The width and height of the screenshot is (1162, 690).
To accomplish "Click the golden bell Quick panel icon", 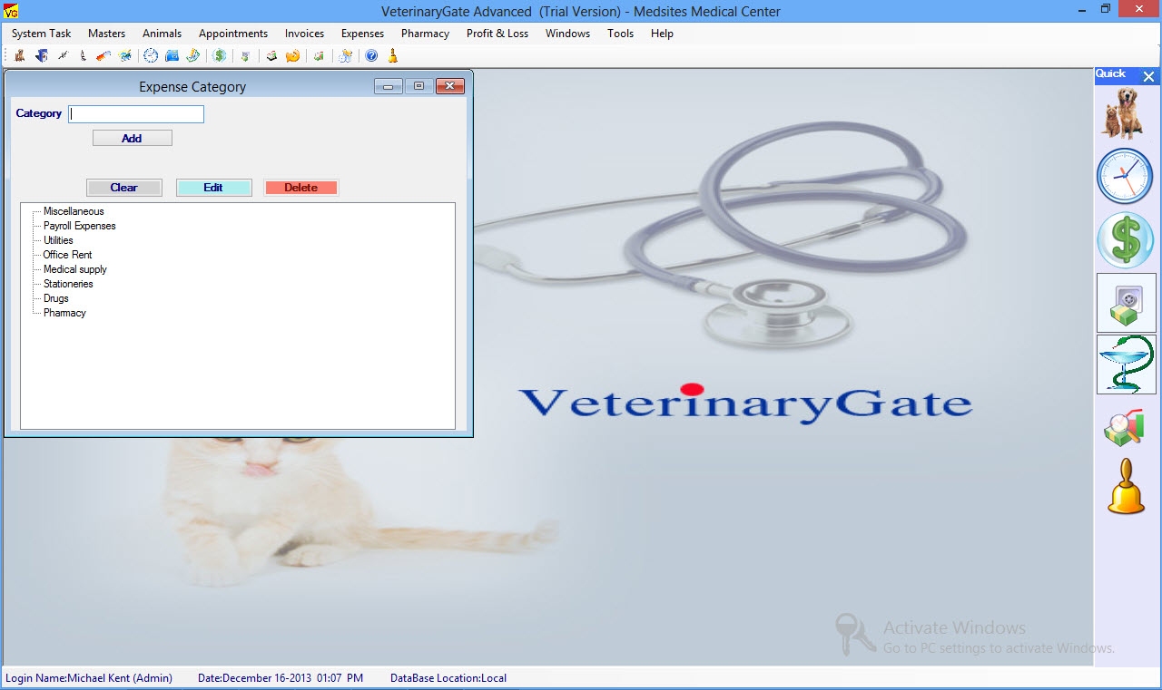I will (x=1126, y=487).
